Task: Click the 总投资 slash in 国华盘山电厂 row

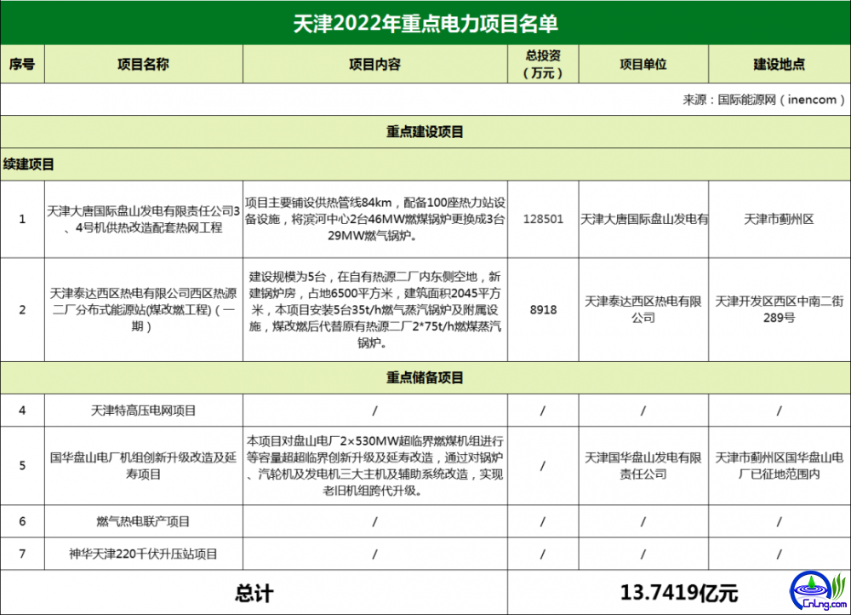Action: pos(543,466)
